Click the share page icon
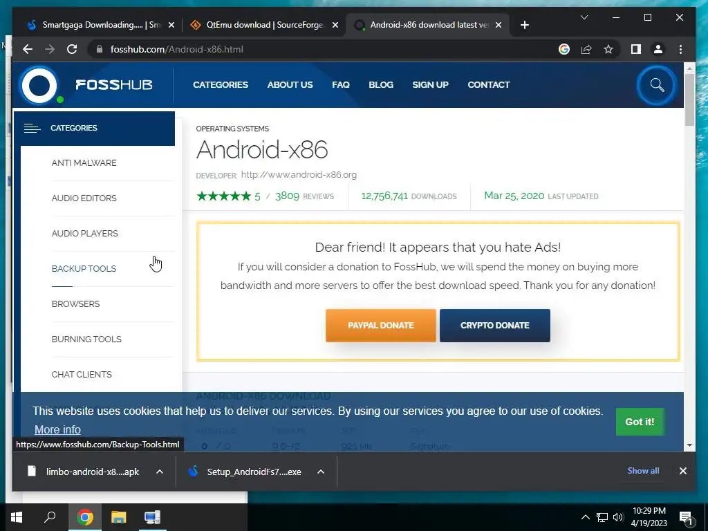Viewport: 708px width, 531px height. tap(586, 49)
